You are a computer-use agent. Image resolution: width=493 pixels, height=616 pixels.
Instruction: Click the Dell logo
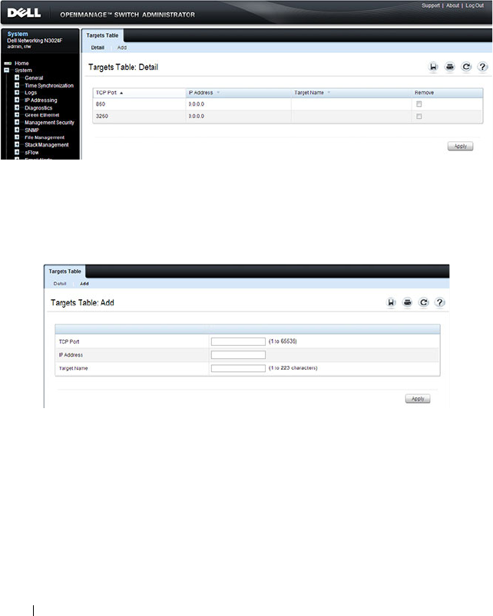coord(24,12)
